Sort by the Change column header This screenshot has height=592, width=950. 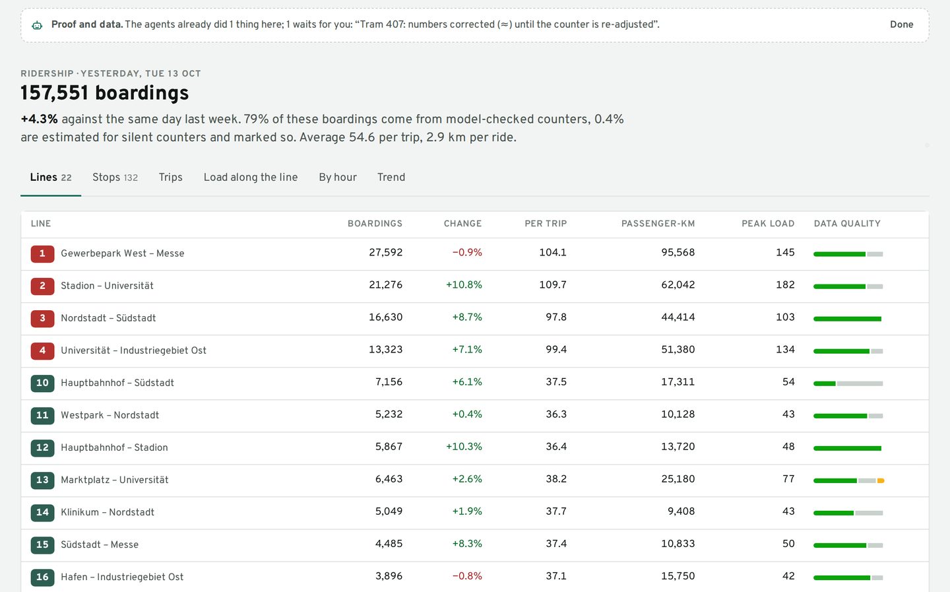(462, 224)
